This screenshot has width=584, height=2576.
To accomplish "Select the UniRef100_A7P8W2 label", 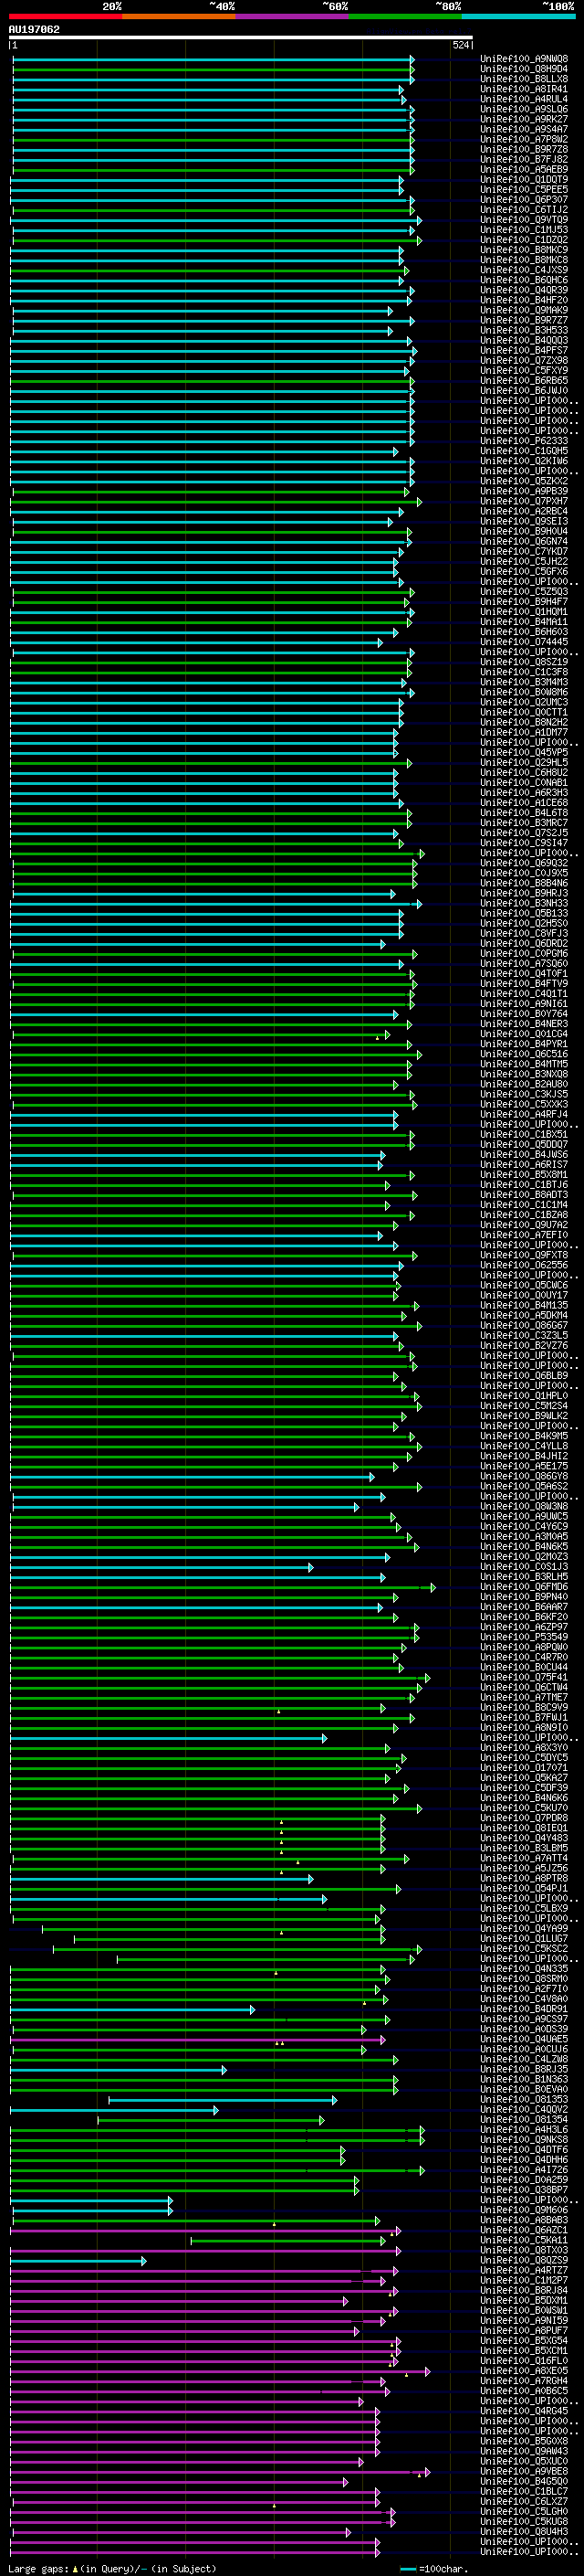I will click(524, 139).
